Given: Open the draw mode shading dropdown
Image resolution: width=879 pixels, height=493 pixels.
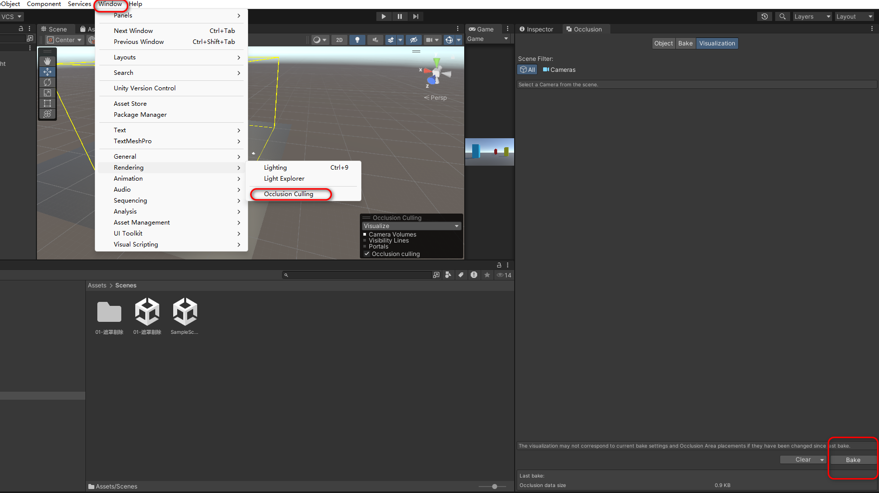Looking at the screenshot, I should 319,40.
